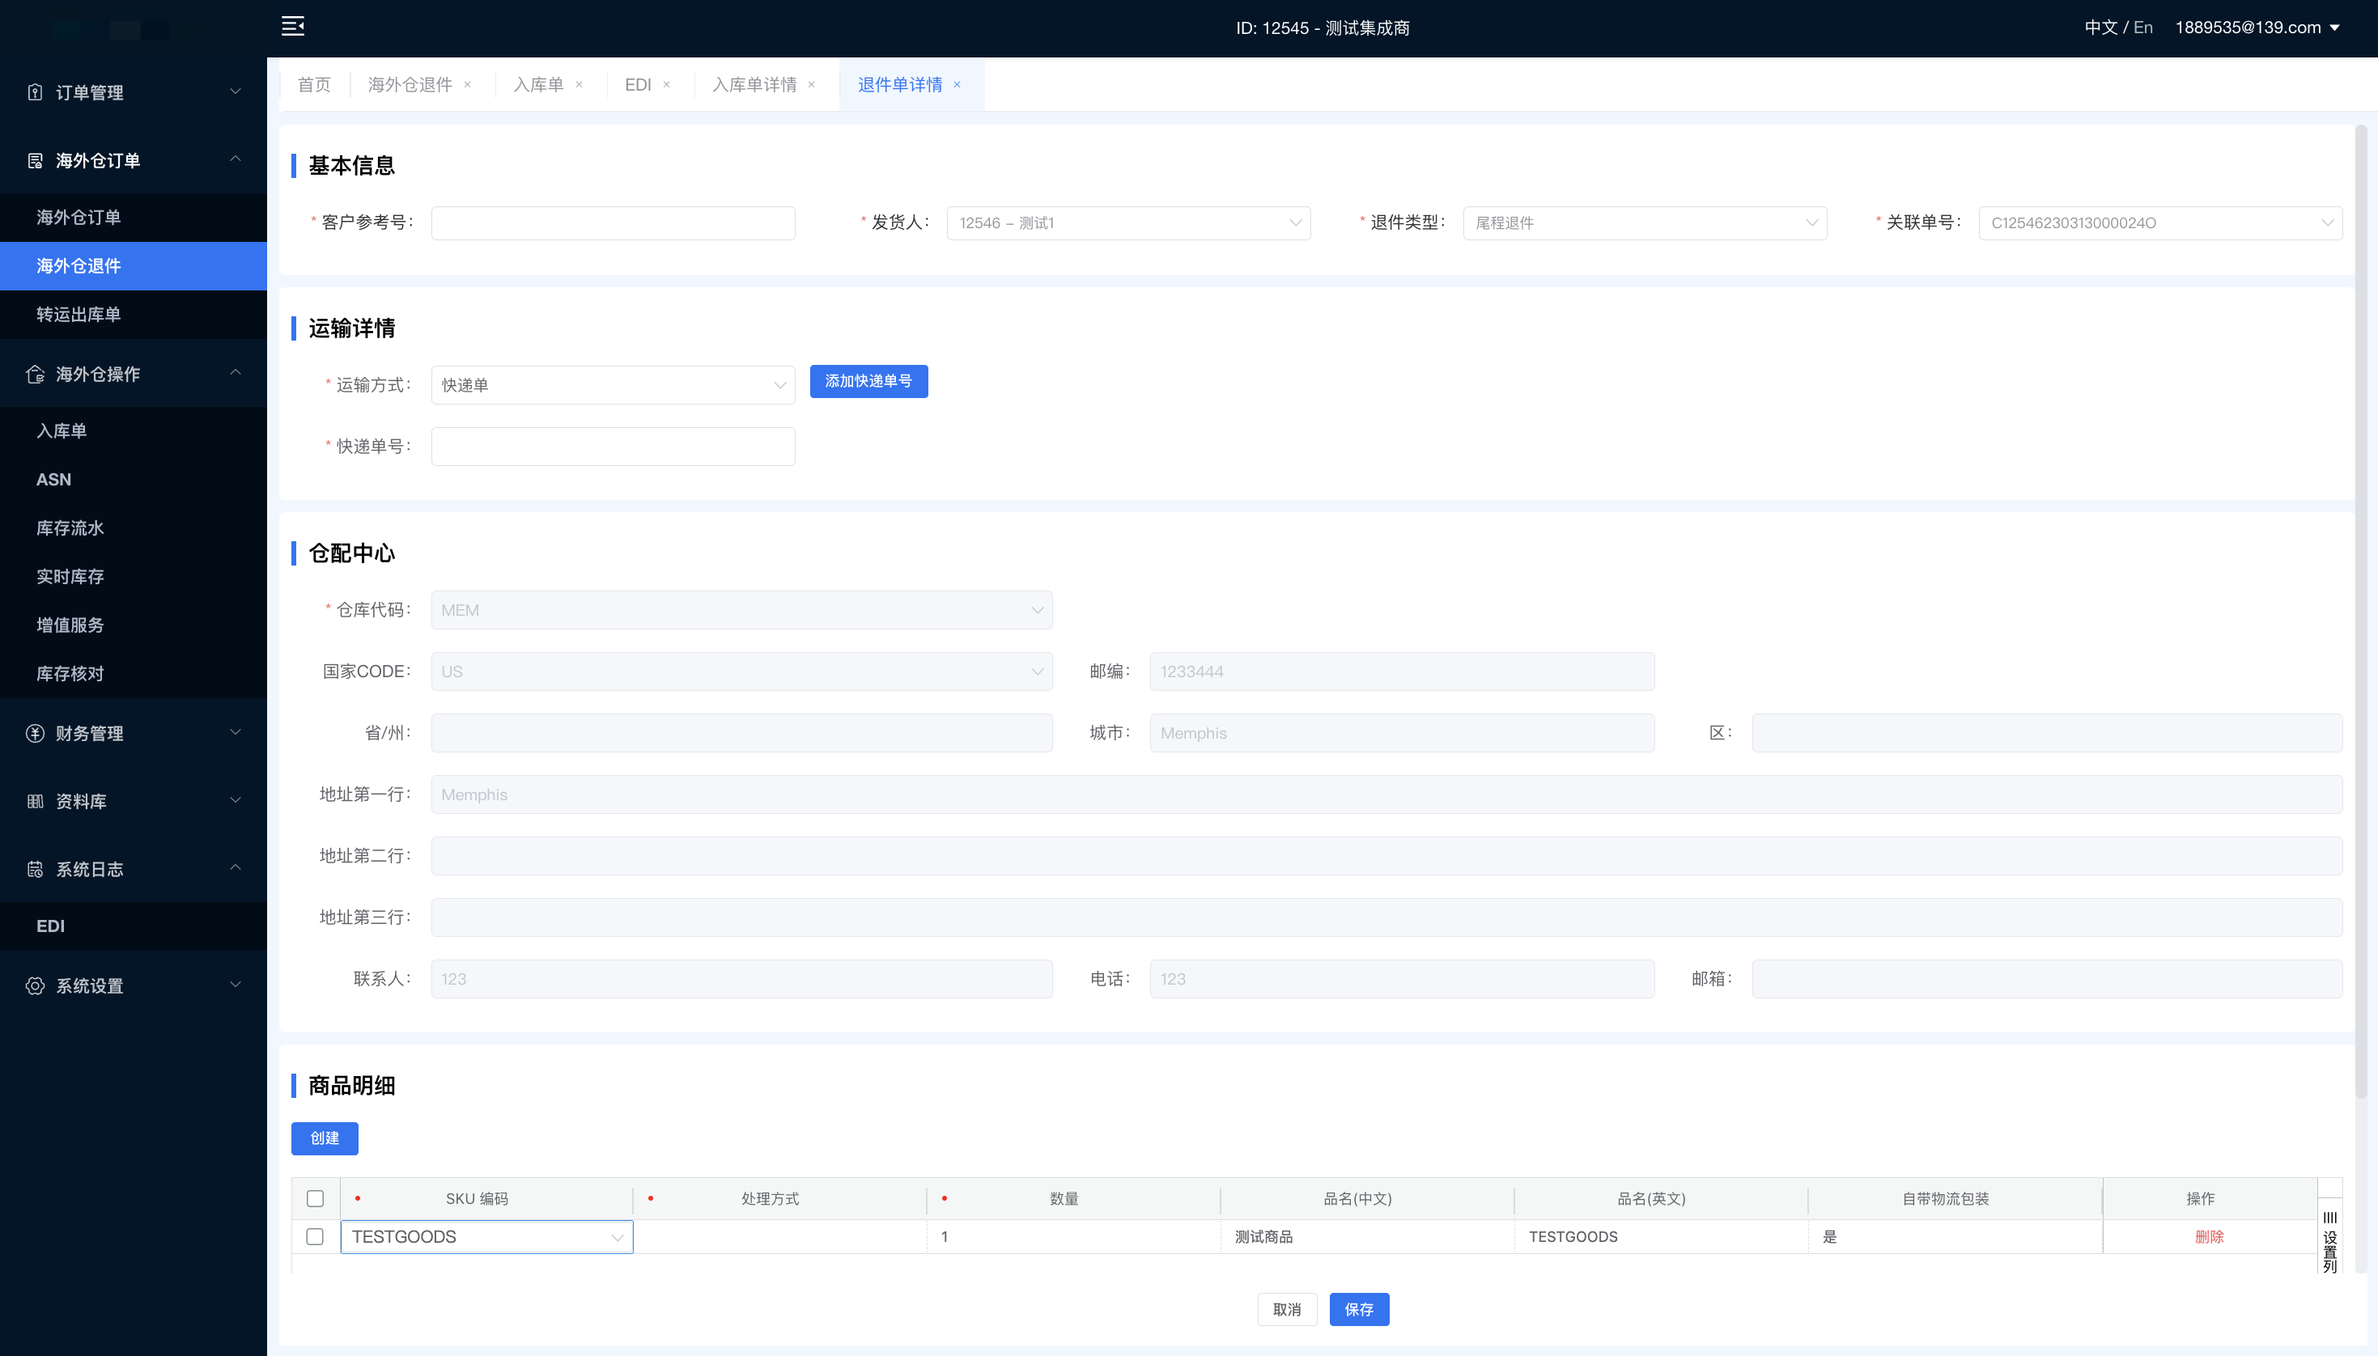The image size is (2378, 1356).
Task: Click the 保存 button
Action: [x=1359, y=1309]
